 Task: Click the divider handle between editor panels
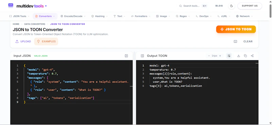(134, 88)
